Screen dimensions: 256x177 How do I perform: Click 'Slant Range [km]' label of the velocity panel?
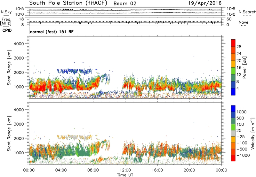9,134
